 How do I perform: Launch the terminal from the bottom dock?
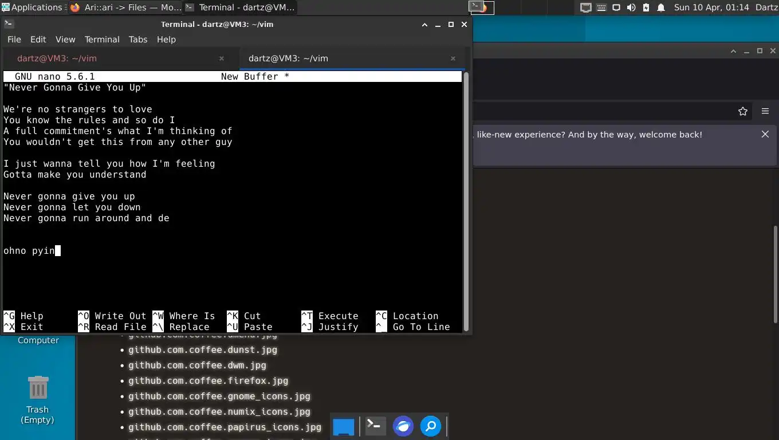tap(375, 426)
